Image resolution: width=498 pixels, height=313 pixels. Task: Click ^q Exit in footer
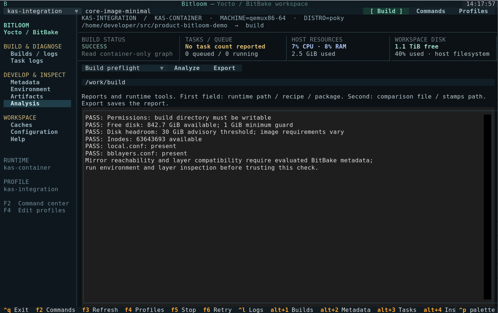(16, 310)
